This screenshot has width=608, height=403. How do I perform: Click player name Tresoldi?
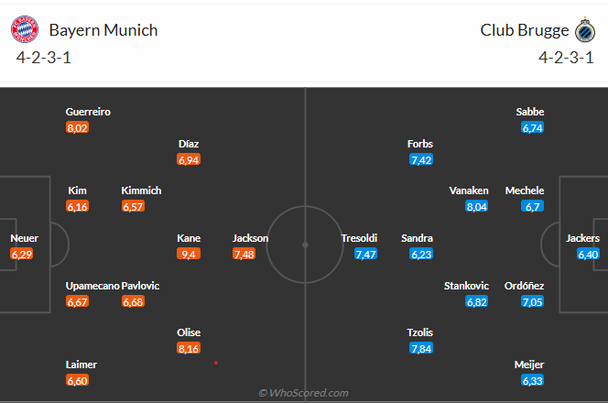[x=359, y=238]
